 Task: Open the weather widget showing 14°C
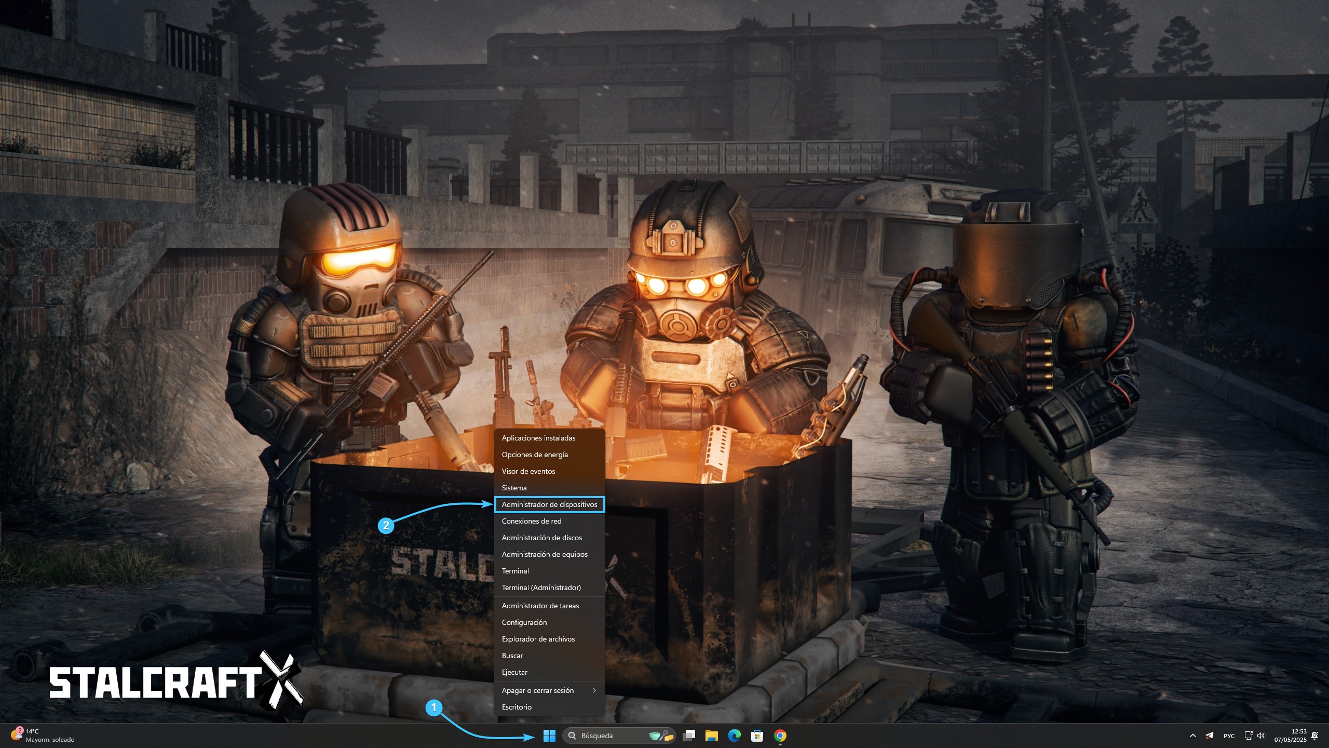(43, 736)
